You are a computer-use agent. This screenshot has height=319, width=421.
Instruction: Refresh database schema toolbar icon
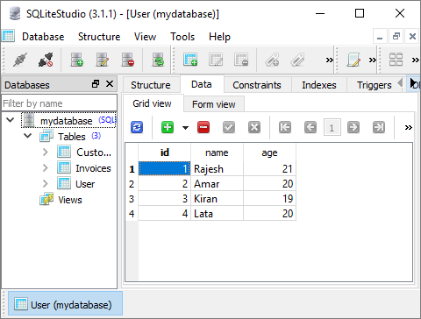[x=158, y=60]
